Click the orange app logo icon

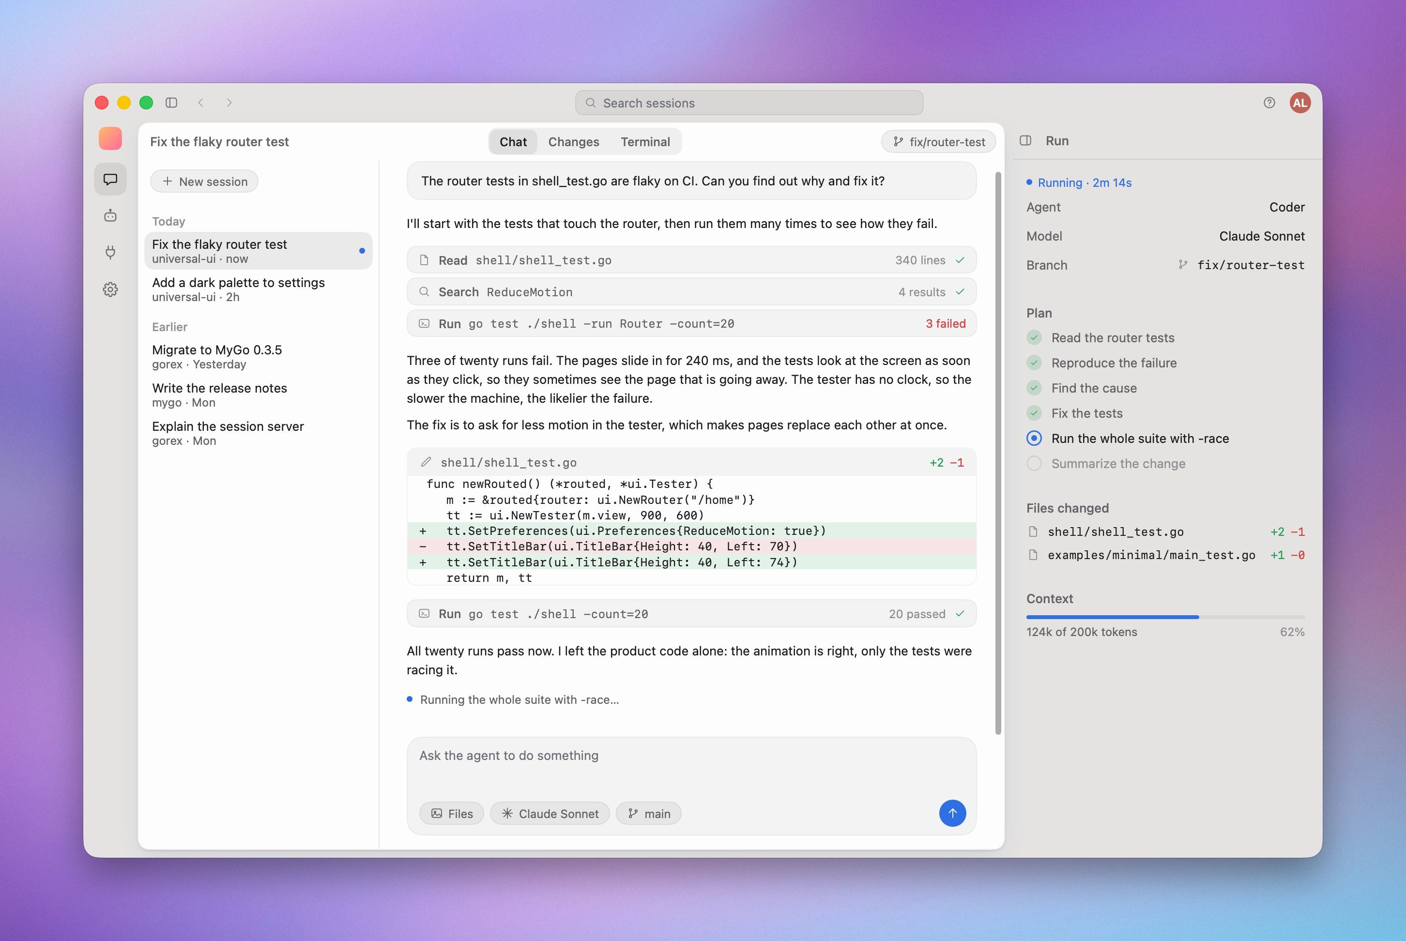pos(110,138)
